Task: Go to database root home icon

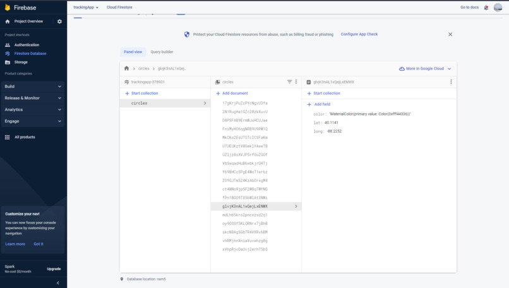Action: [126, 68]
